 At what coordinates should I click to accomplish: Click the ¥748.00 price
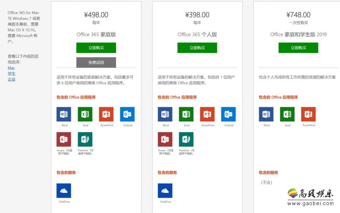(x=299, y=15)
